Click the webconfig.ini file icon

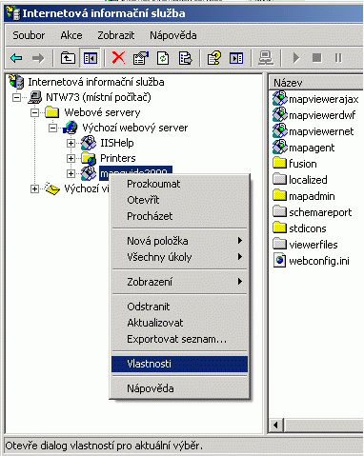pyautogui.click(x=279, y=261)
